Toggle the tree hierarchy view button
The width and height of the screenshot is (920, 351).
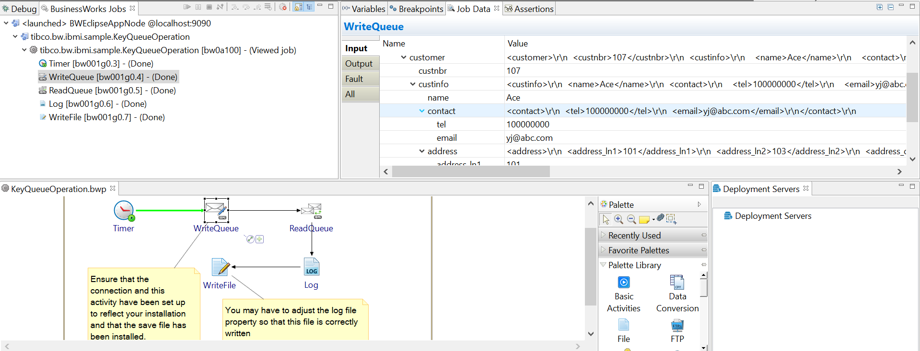(309, 7)
